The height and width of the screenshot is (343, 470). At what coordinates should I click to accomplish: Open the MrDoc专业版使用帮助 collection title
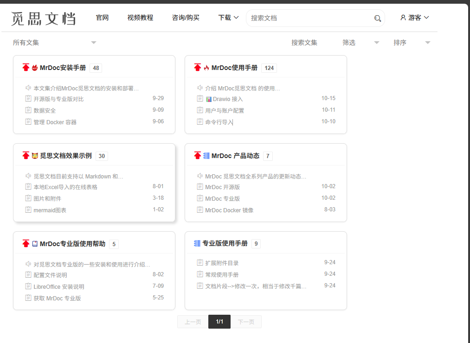[x=72, y=244]
